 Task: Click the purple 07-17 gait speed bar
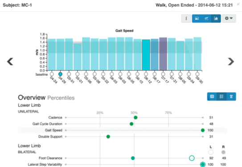pos(163,54)
